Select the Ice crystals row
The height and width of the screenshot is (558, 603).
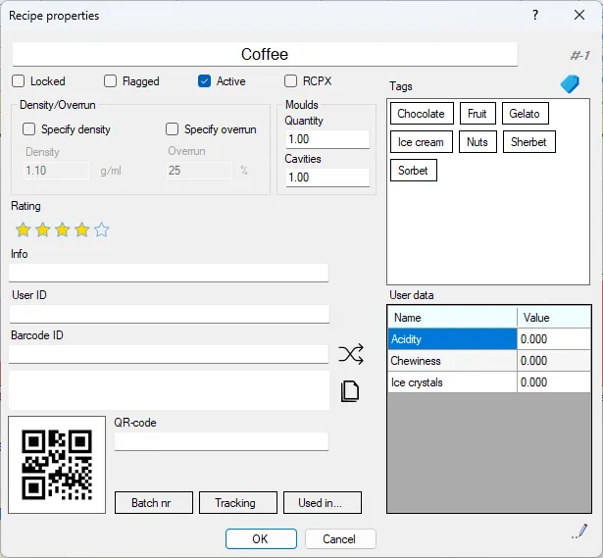tap(452, 382)
